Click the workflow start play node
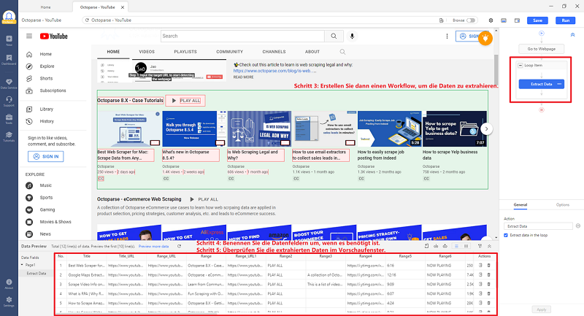 coord(542,33)
